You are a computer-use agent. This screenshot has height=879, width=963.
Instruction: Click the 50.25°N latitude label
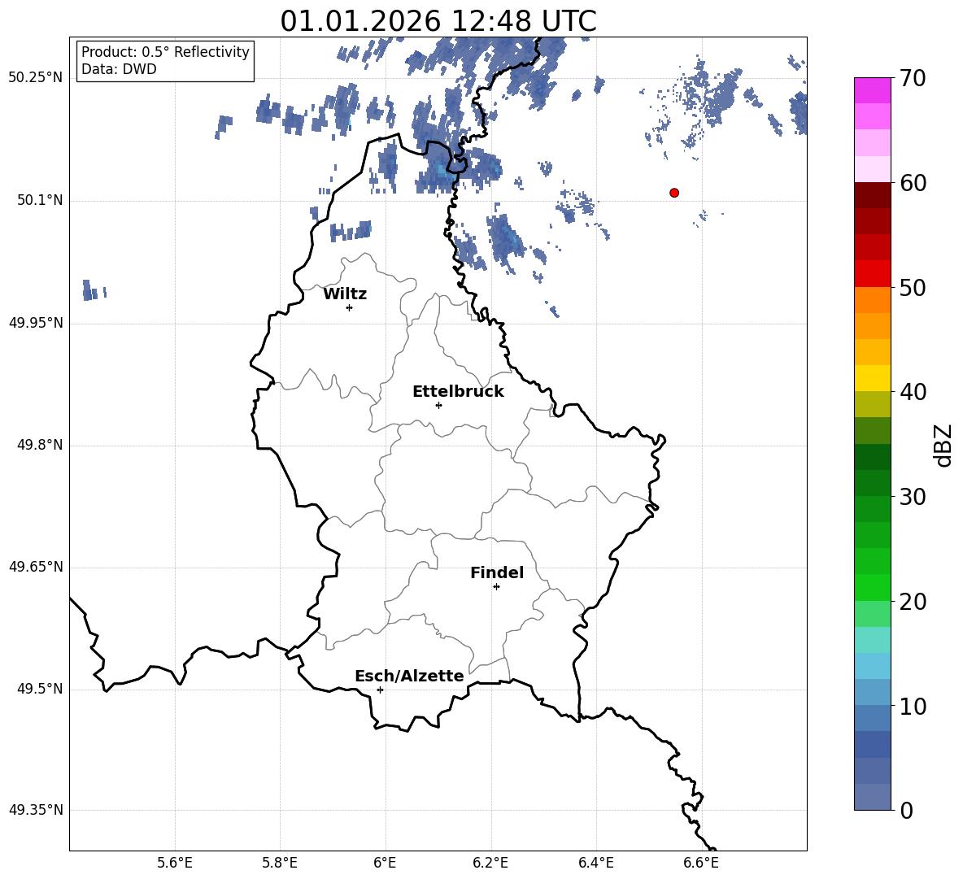tap(36, 78)
